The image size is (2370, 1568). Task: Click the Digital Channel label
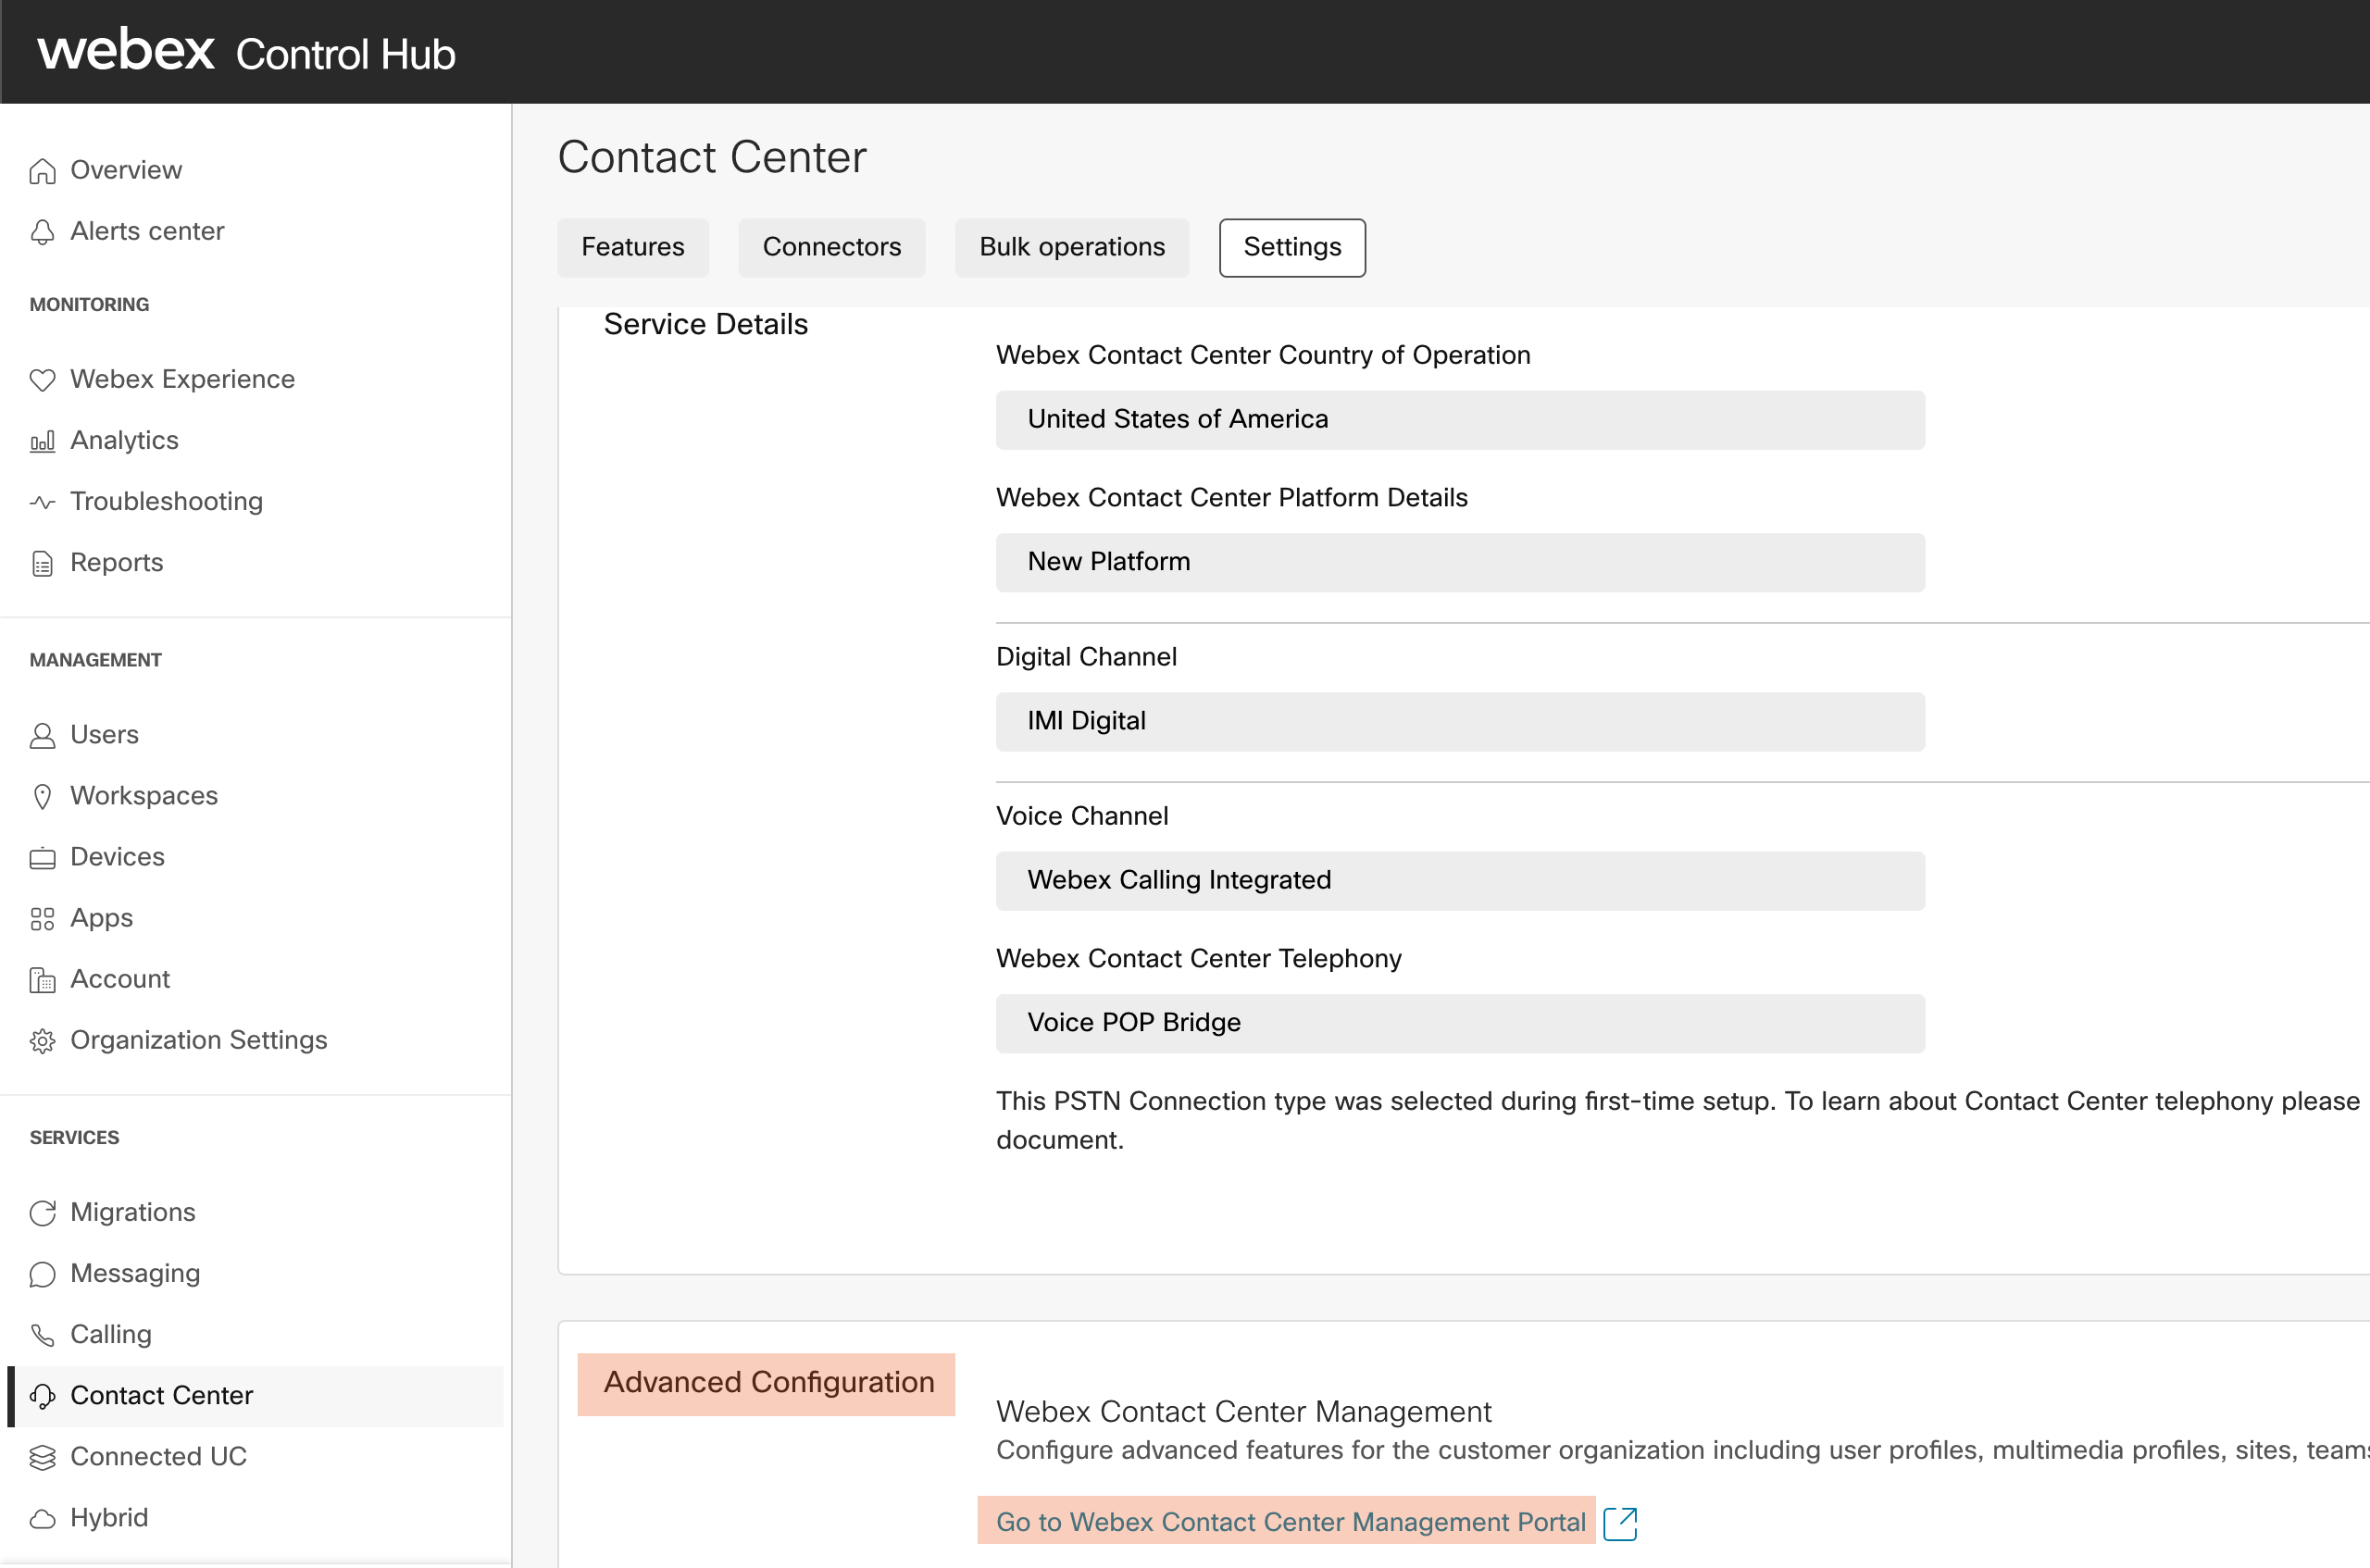click(x=1085, y=656)
